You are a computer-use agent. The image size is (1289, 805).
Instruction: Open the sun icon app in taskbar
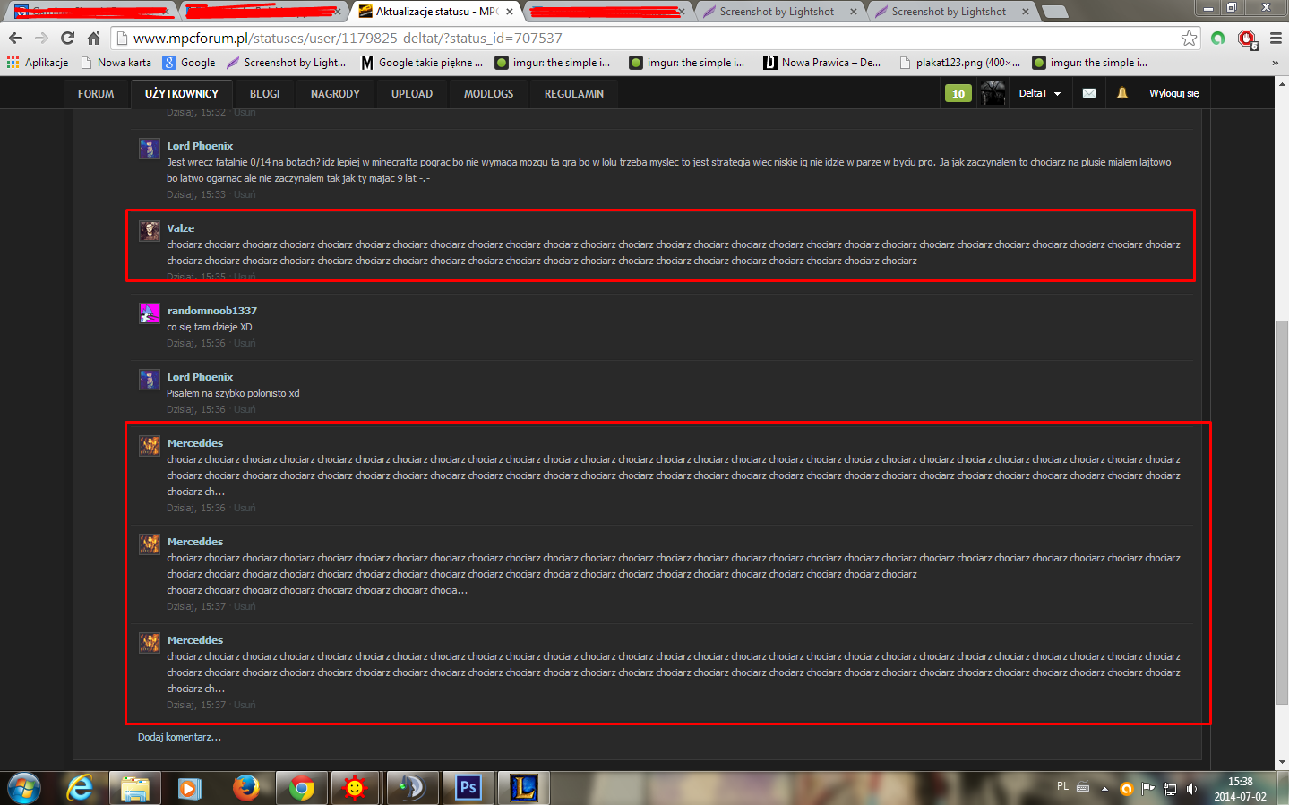pos(356,788)
